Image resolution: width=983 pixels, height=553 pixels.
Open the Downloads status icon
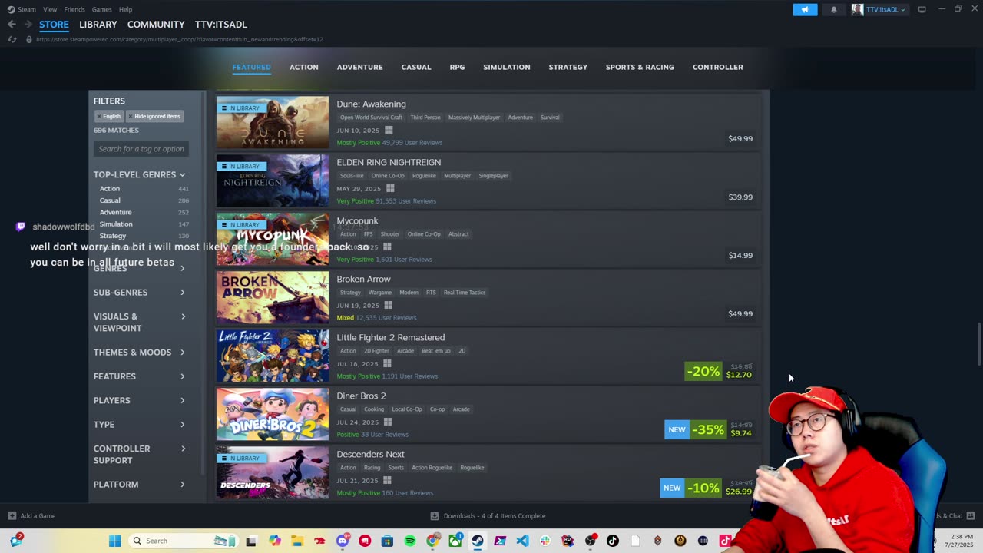(435, 516)
